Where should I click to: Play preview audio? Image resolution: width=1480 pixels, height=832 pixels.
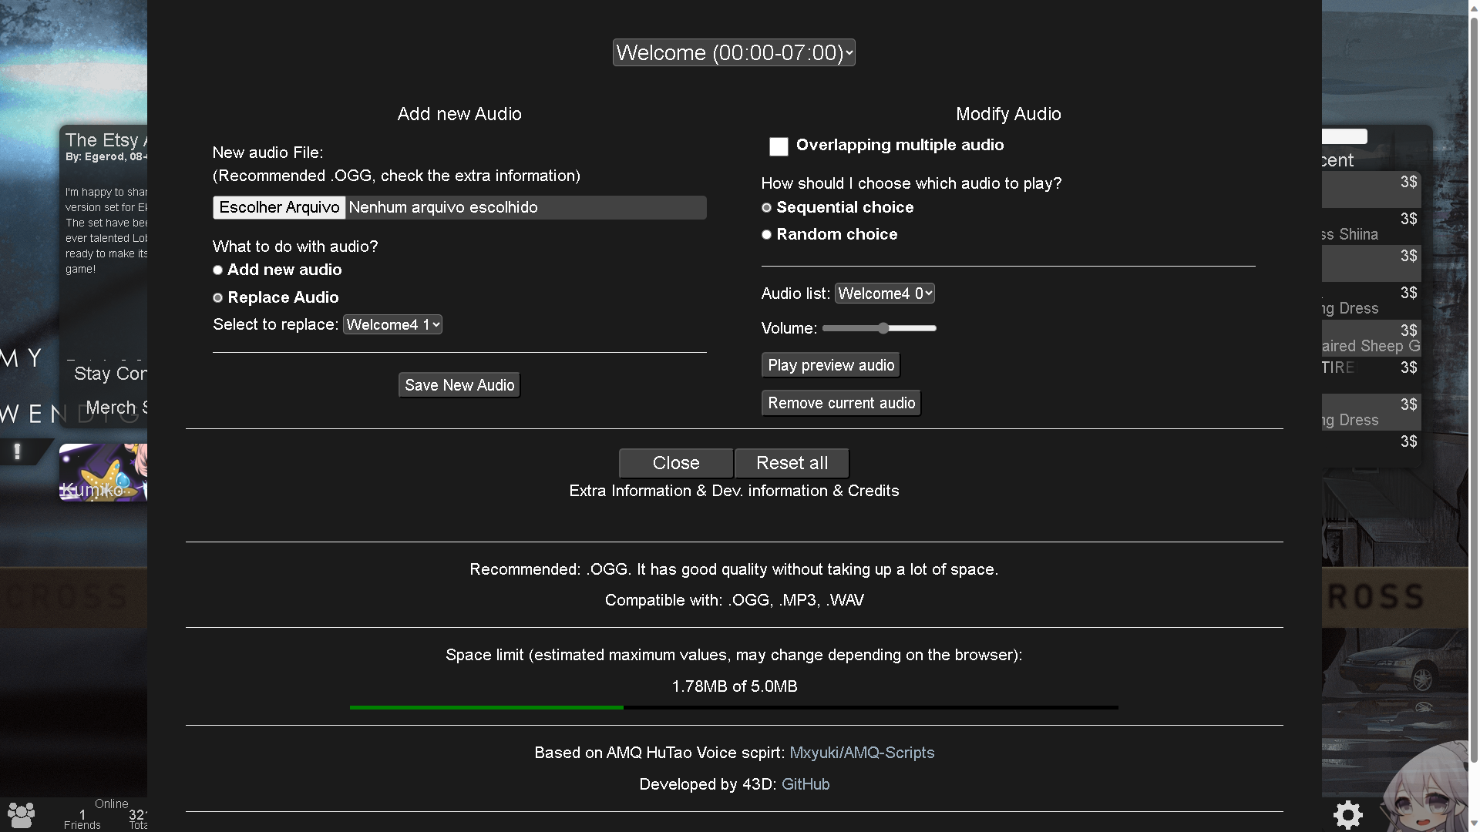pyautogui.click(x=830, y=365)
